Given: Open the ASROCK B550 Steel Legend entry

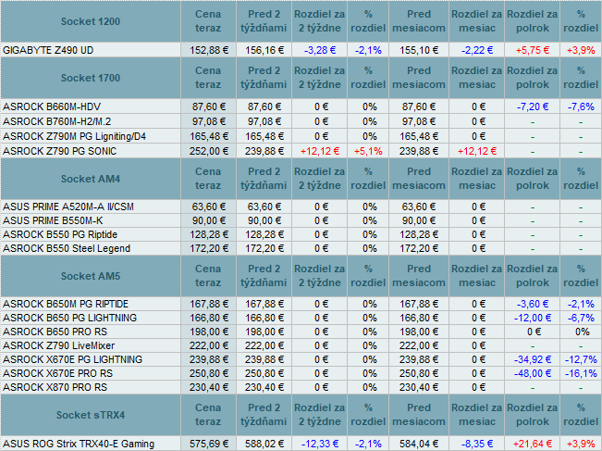Looking at the screenshot, I should click(x=67, y=249).
